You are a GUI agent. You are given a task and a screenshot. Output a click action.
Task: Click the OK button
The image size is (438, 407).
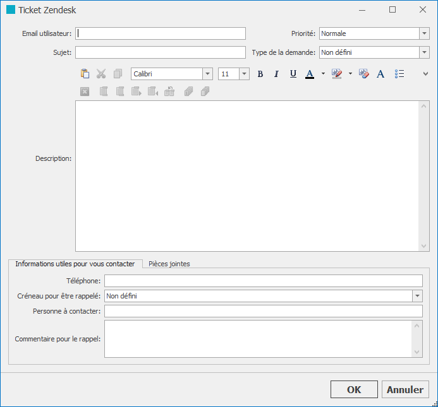(354, 389)
